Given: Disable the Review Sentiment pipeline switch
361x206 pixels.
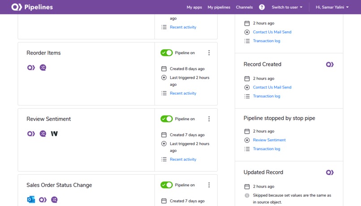Looking at the screenshot, I should (x=167, y=119).
